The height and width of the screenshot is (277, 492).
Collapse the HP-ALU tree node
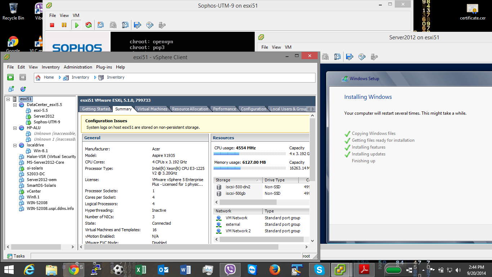click(x=15, y=128)
